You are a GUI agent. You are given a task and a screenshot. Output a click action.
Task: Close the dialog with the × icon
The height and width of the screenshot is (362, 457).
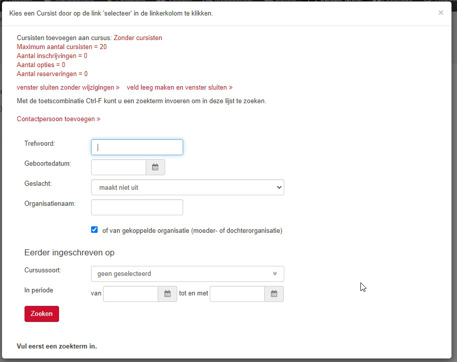pos(440,13)
